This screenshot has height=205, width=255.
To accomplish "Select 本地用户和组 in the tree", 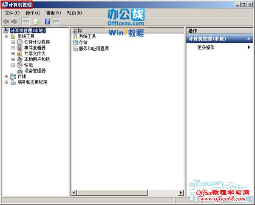I will point(37,59).
